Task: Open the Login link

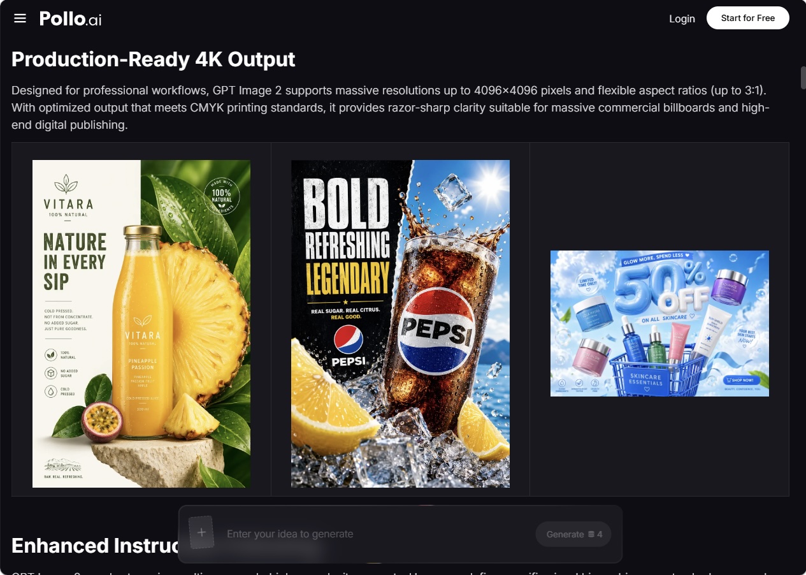Action: coord(682,18)
